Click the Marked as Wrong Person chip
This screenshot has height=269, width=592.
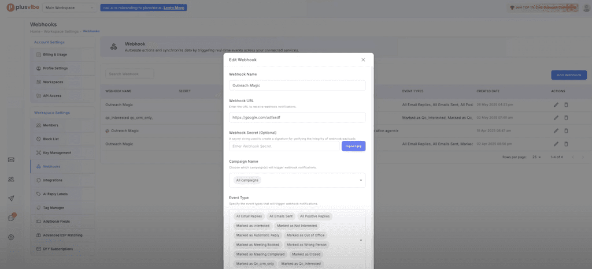(x=306, y=245)
